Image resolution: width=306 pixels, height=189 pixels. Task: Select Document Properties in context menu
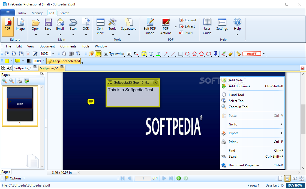click(x=252, y=165)
